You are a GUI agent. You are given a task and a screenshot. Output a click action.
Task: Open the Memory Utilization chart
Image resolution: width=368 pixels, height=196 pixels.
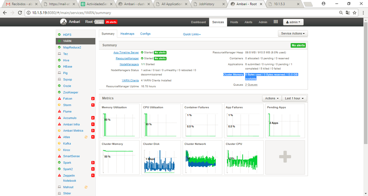click(120, 121)
